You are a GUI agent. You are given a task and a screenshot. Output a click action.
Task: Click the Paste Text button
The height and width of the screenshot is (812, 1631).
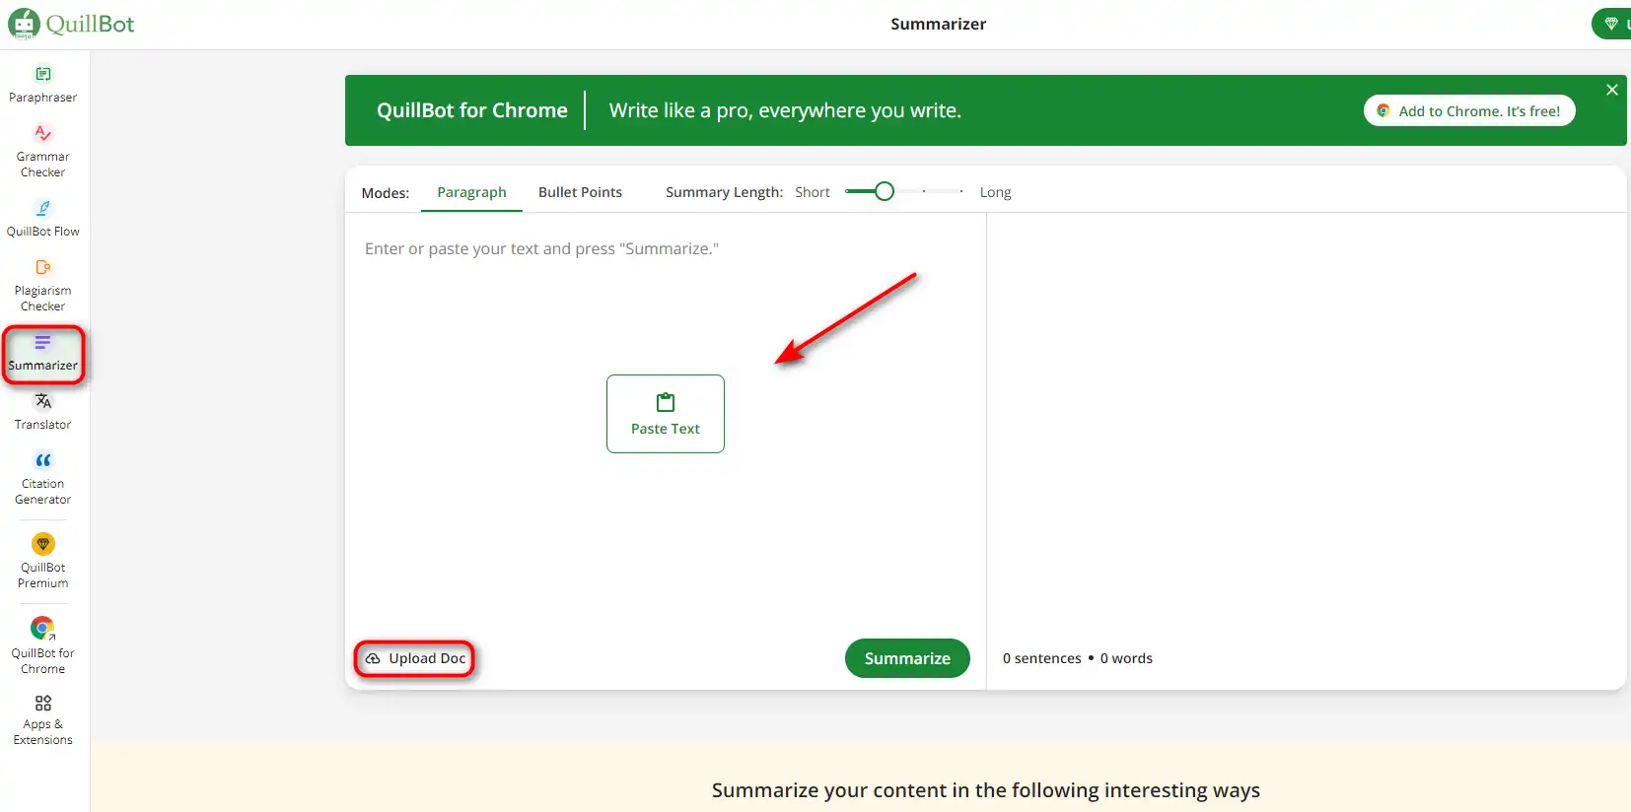pos(666,414)
